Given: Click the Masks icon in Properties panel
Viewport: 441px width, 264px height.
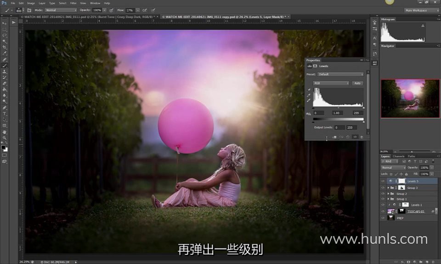Looking at the screenshot, I should click(315, 66).
